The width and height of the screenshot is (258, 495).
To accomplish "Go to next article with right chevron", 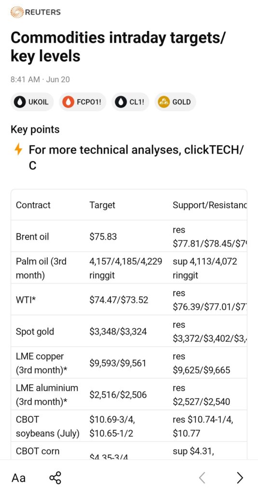I will click(240, 478).
